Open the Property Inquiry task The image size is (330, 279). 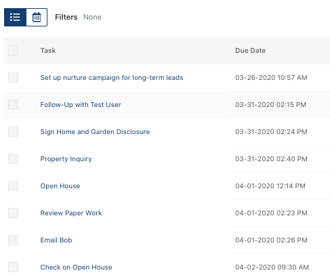66,159
